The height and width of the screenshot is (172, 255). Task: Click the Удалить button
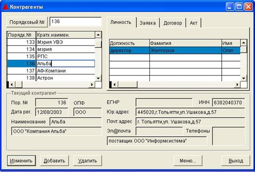tap(88, 161)
